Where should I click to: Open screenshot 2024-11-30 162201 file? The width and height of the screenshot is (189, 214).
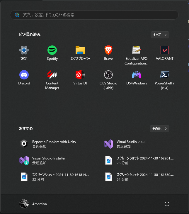tap(140, 160)
